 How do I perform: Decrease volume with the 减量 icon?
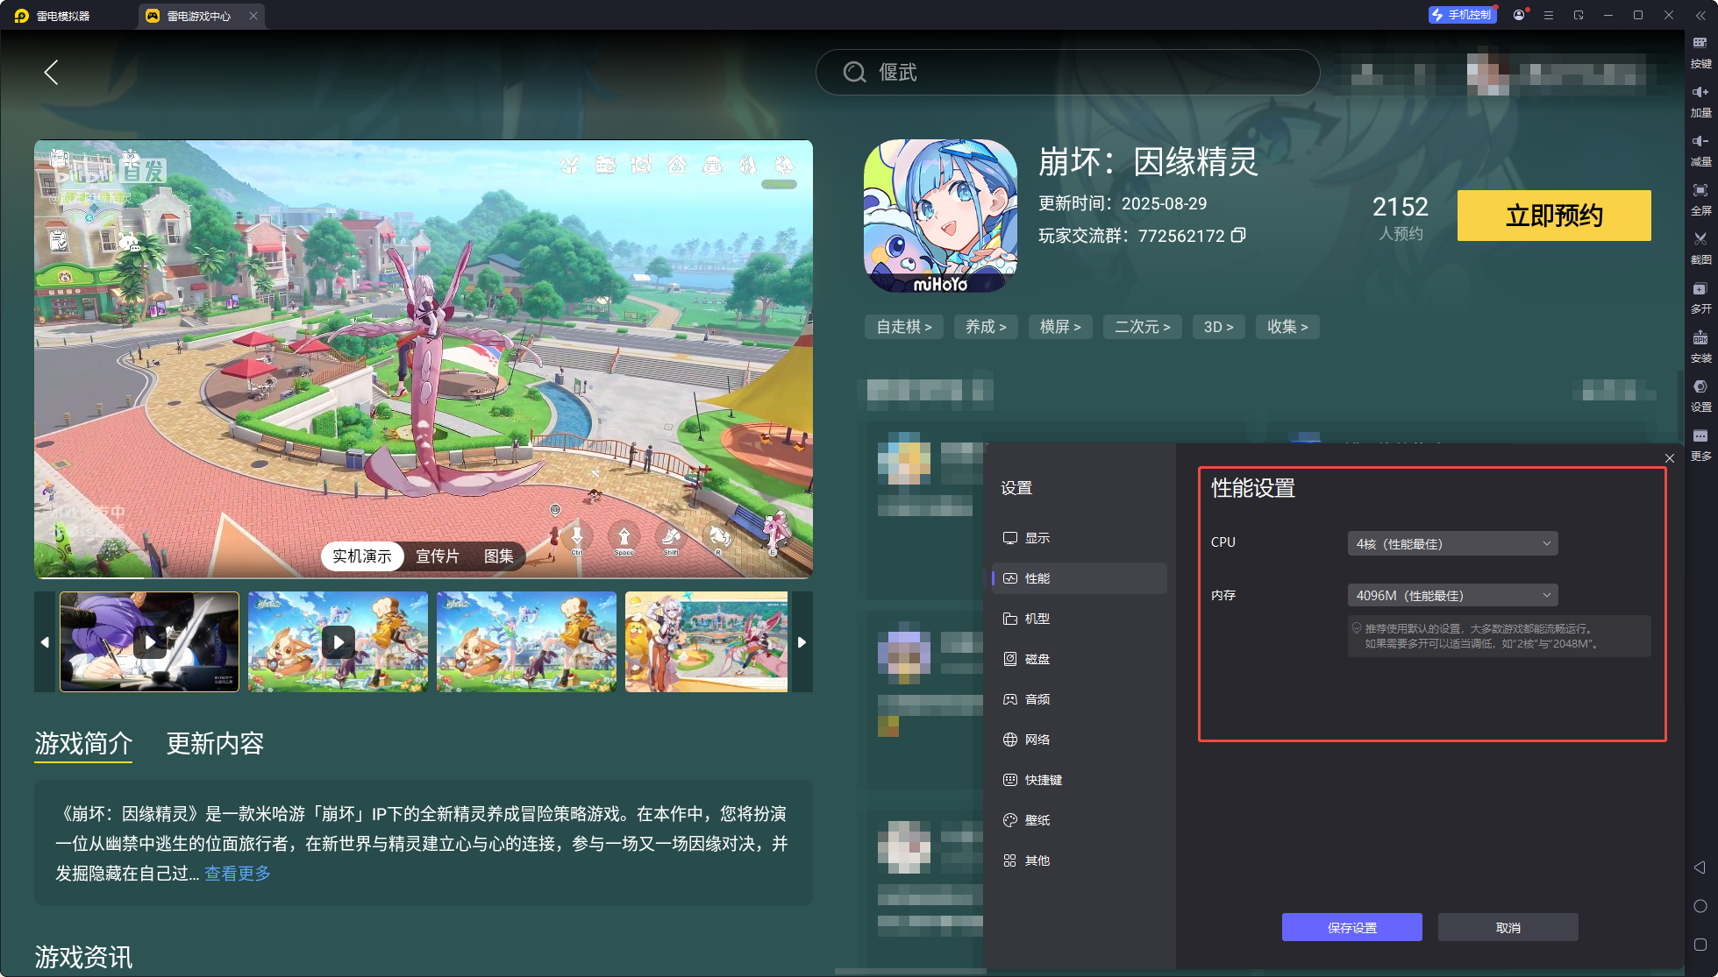pyautogui.click(x=1700, y=150)
